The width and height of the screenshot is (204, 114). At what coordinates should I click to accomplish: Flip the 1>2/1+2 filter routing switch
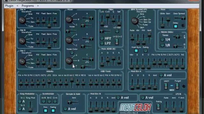click(117, 42)
